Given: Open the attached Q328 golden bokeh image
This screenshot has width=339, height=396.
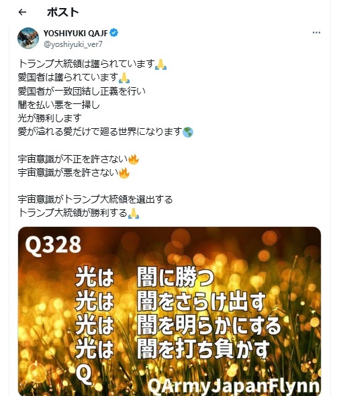Looking at the screenshot, I should 169,311.
